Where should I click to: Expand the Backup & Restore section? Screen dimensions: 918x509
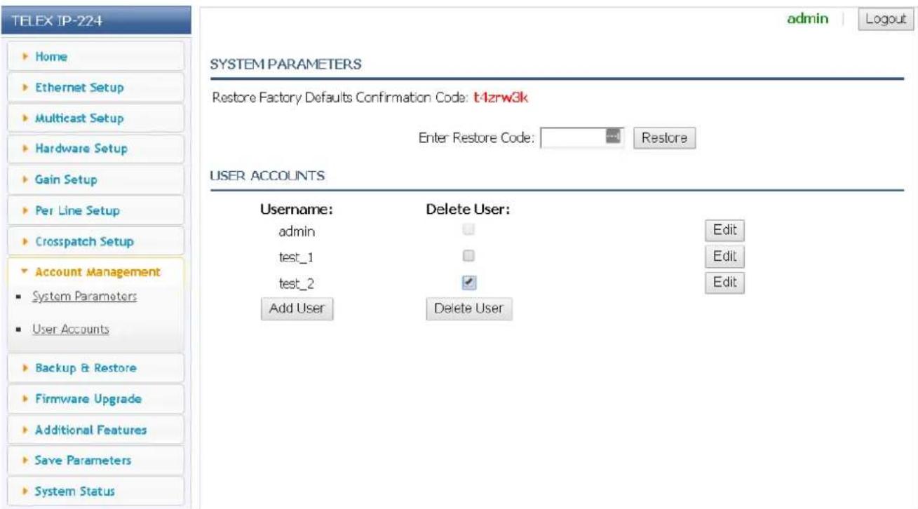[x=94, y=368]
